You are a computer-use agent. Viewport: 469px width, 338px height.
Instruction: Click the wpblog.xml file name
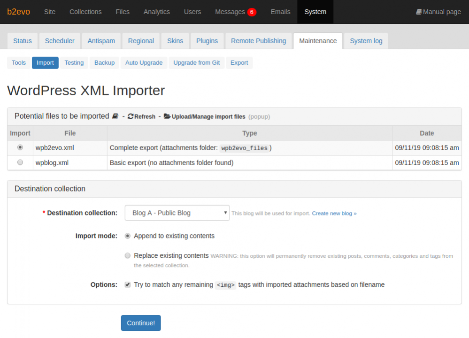pyautogui.click(x=52, y=163)
